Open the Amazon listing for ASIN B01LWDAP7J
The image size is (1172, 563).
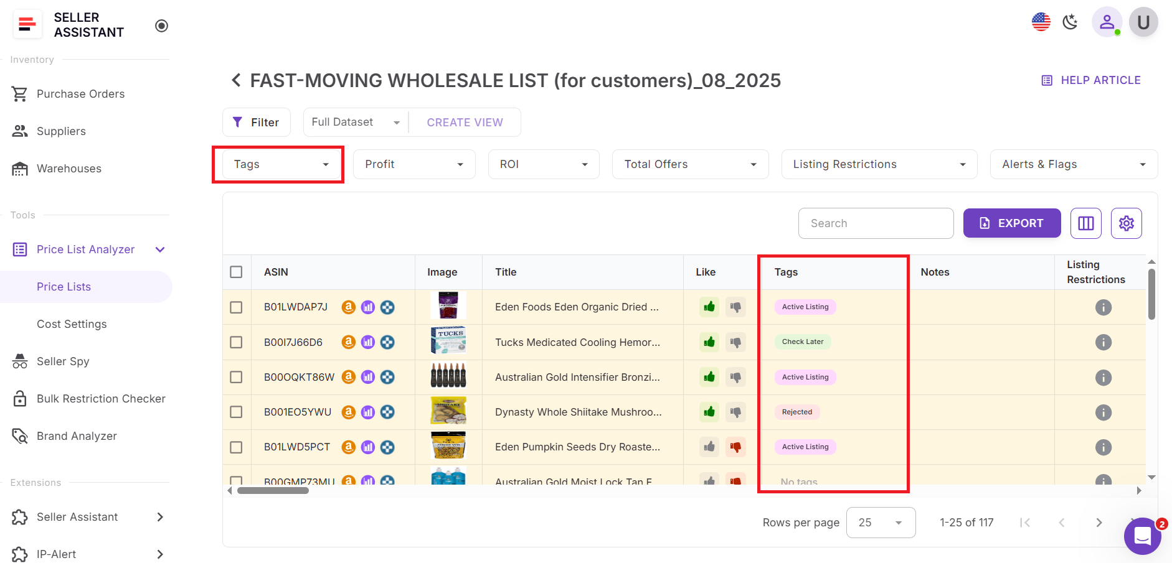coord(348,307)
